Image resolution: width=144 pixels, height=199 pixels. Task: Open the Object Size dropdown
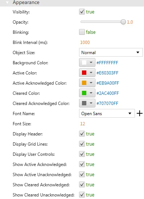pos(111,52)
